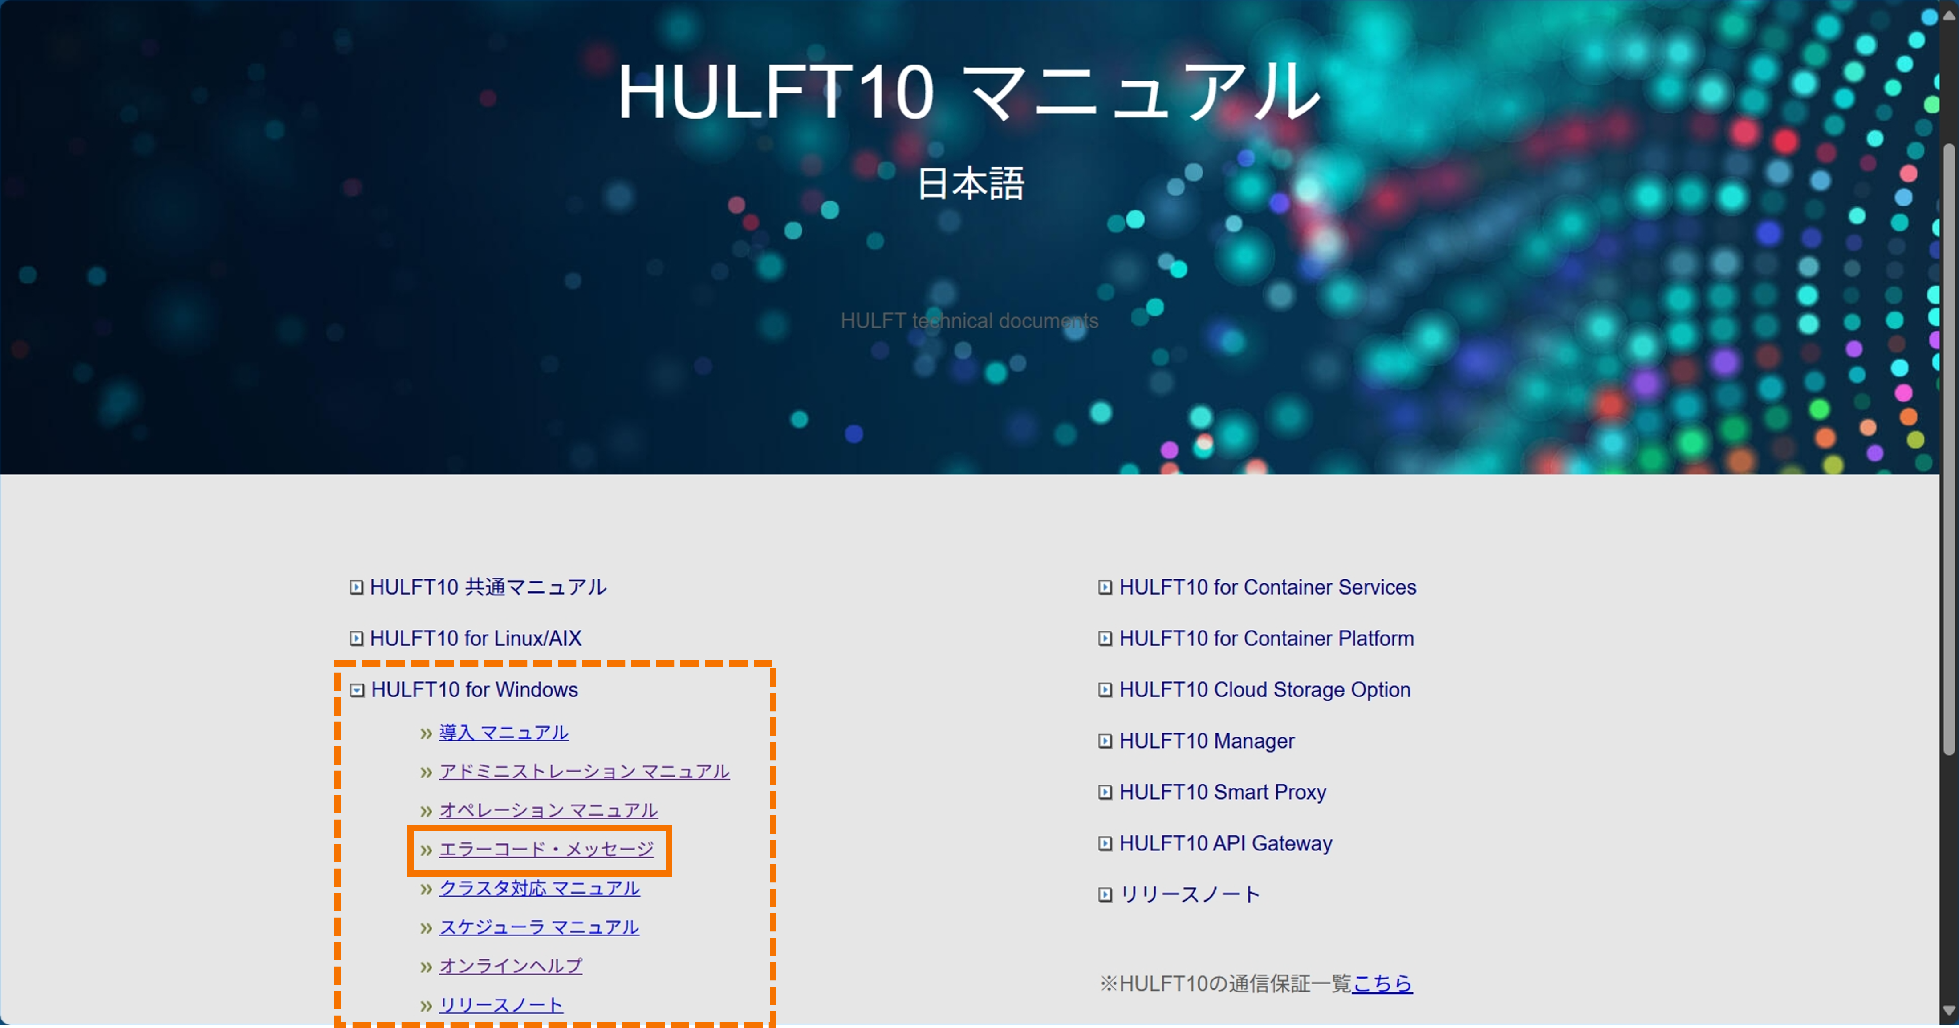Collapse the HULFT10 for Windows section icon

click(x=356, y=690)
